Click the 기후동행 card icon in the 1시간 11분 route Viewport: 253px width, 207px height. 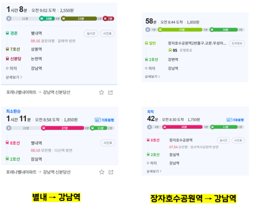pos(98,120)
